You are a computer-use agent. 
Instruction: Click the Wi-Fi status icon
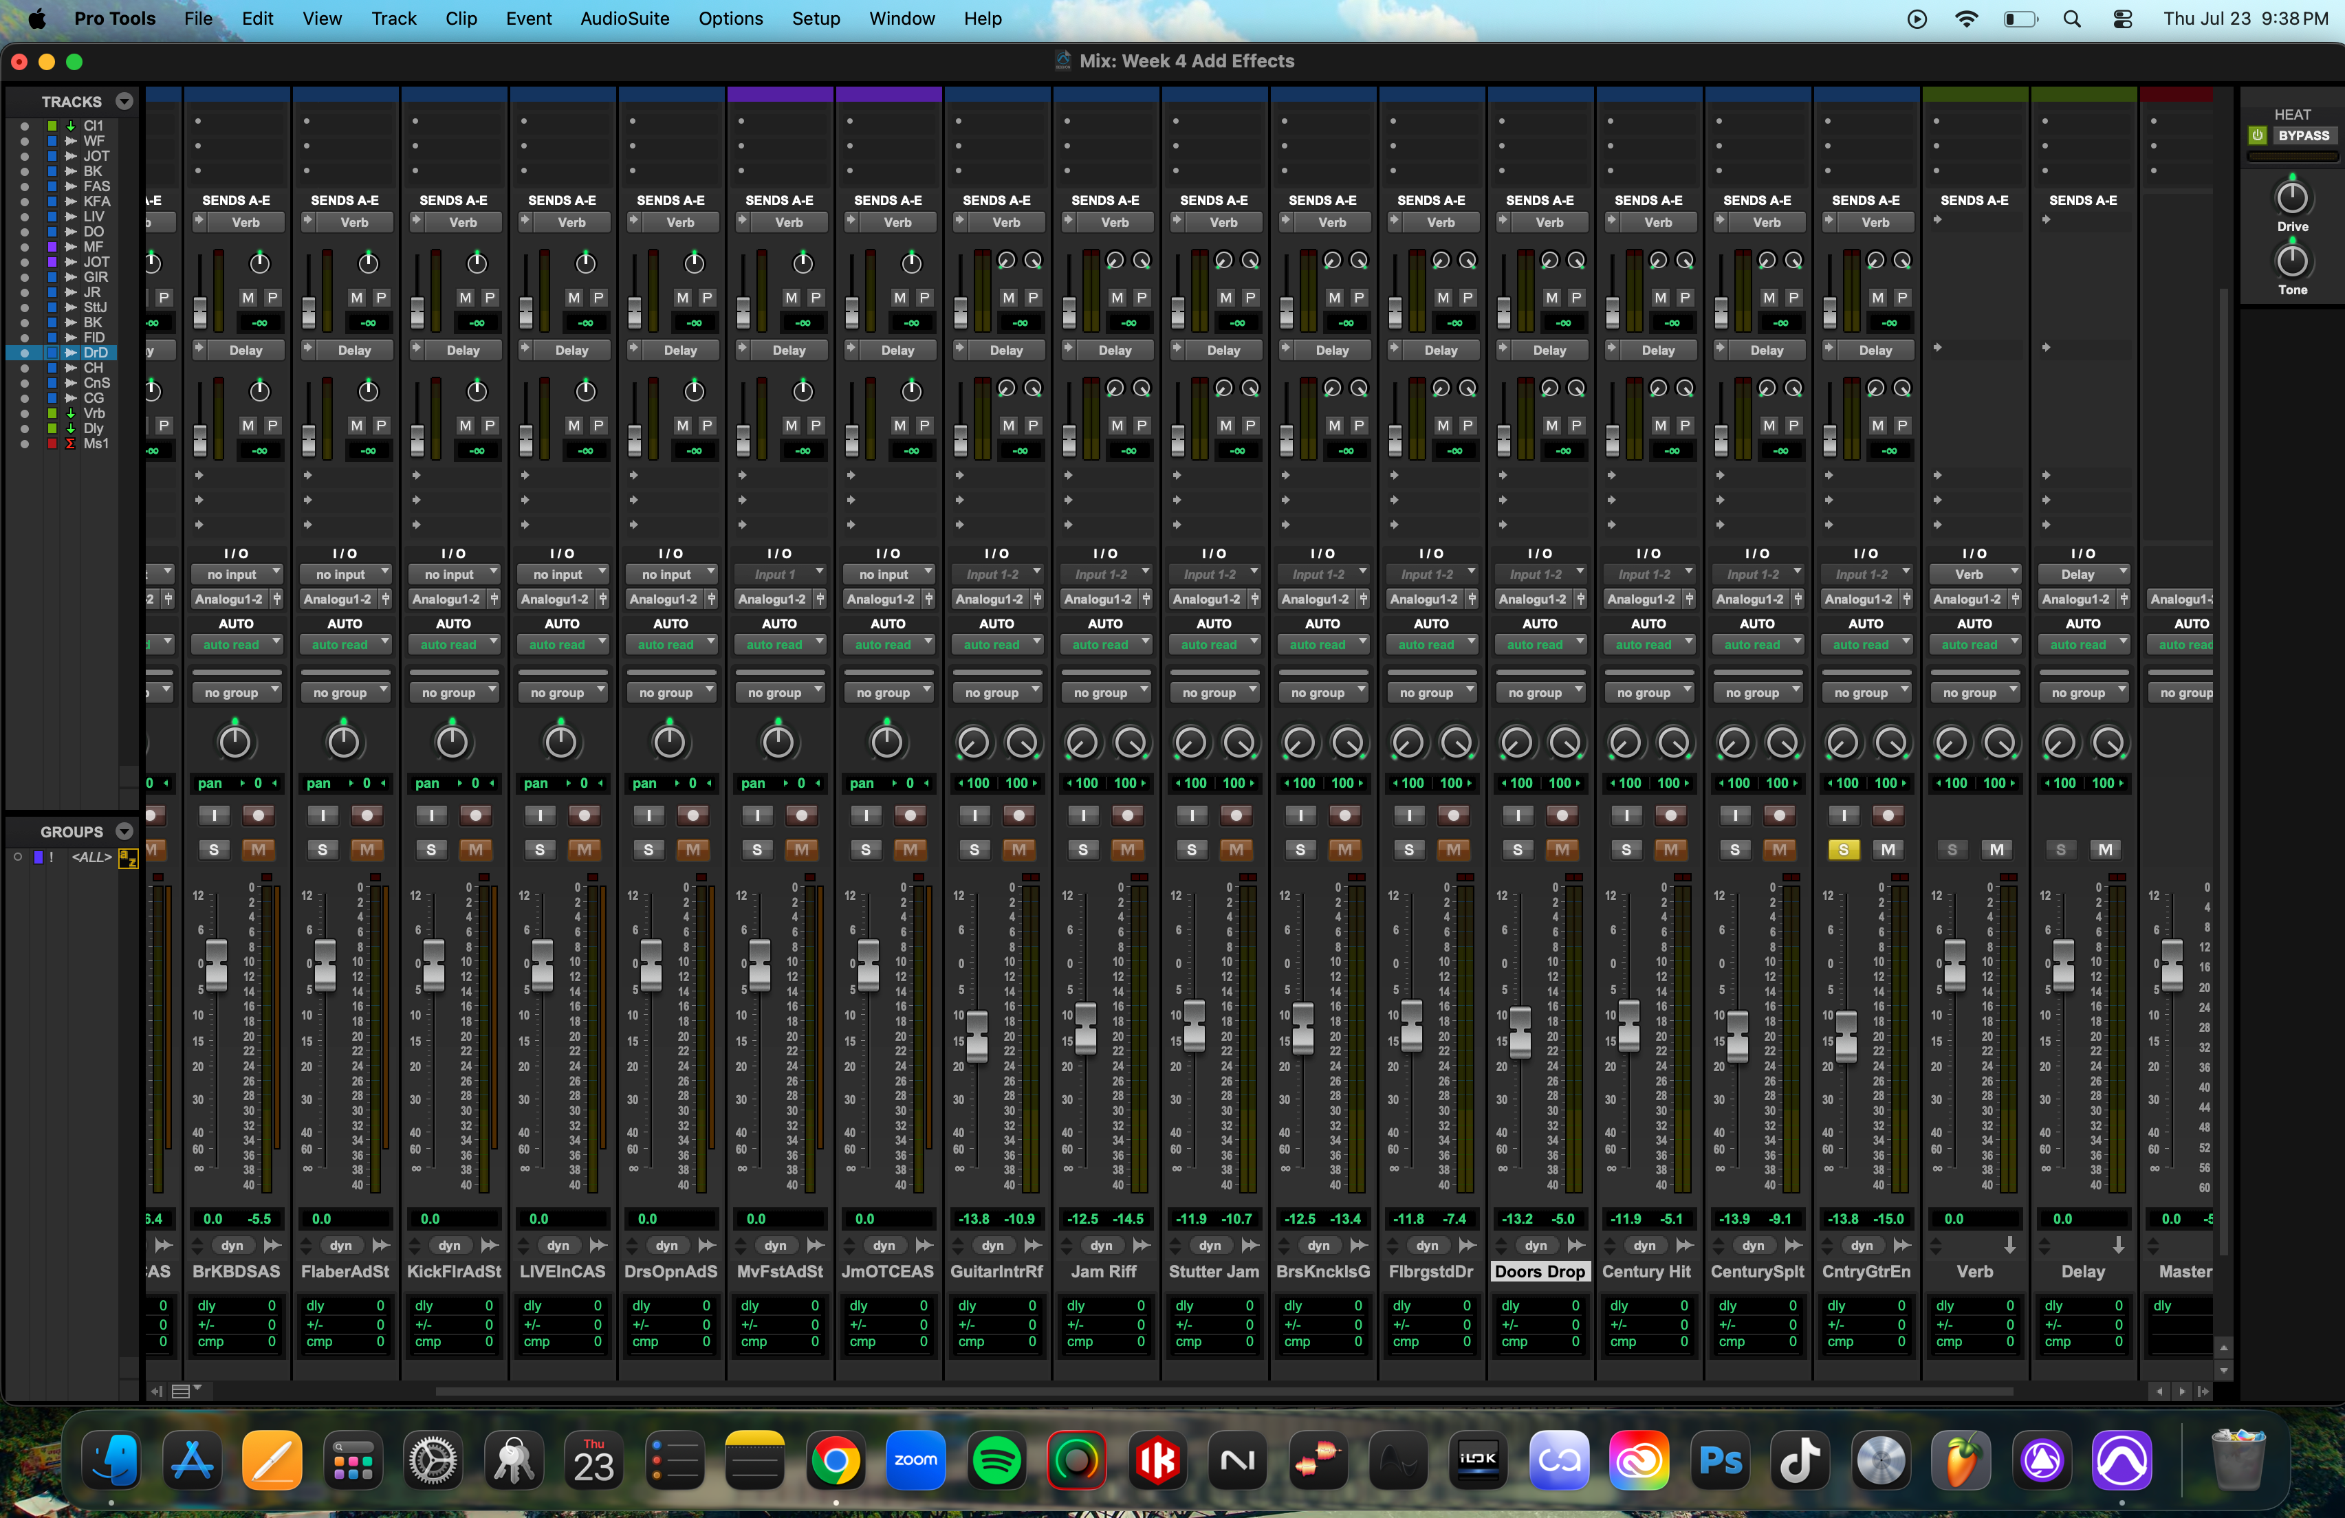click(1967, 19)
